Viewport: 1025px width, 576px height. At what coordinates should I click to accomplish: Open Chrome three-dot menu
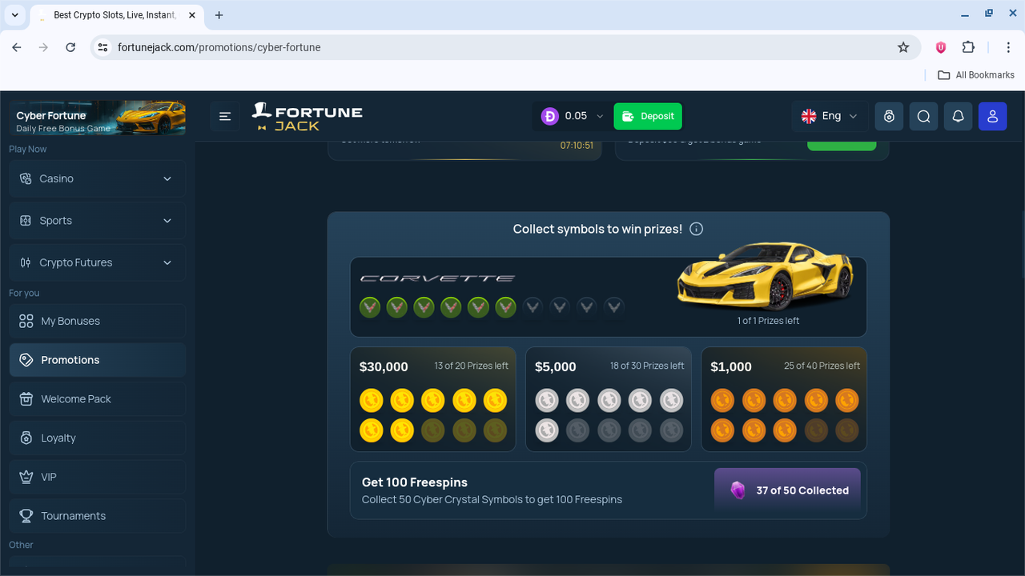1008,47
